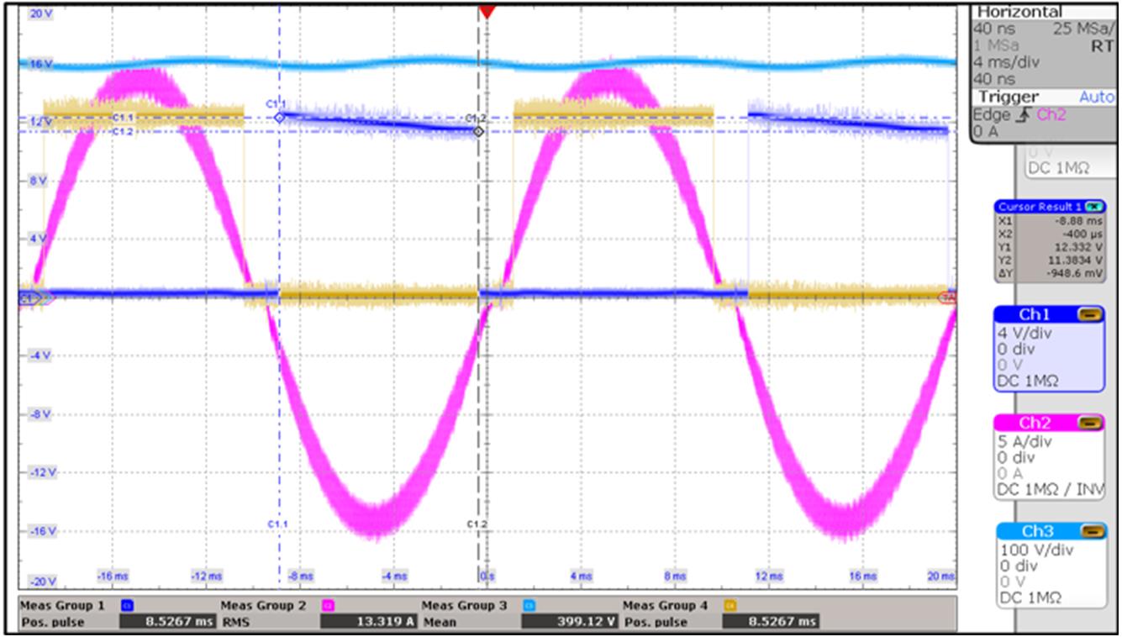Minimize the Ch3 signal box
1122x637 pixels.
click(x=1092, y=531)
